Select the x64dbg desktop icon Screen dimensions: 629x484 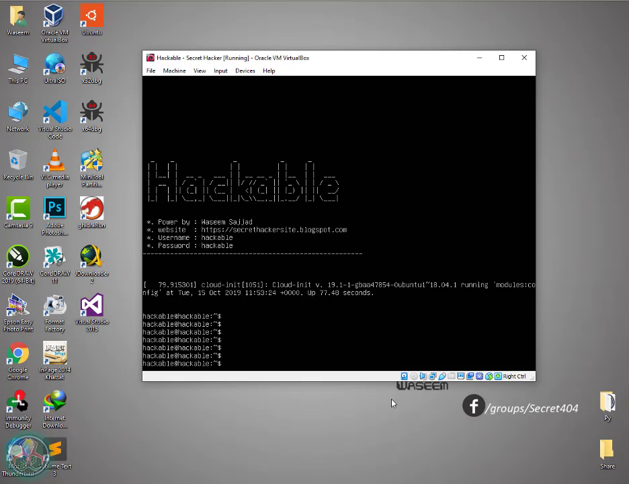pyautogui.click(x=92, y=117)
